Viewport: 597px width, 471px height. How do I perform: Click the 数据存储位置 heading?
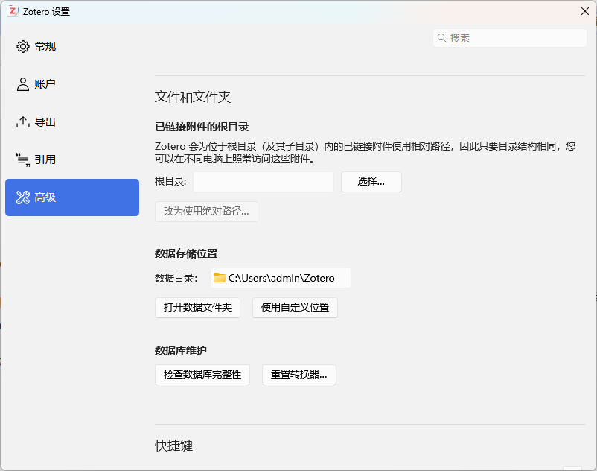(x=186, y=254)
